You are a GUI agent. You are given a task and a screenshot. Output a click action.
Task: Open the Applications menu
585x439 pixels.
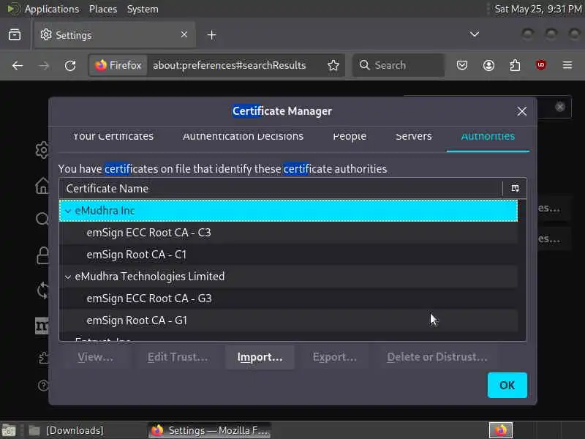point(51,9)
